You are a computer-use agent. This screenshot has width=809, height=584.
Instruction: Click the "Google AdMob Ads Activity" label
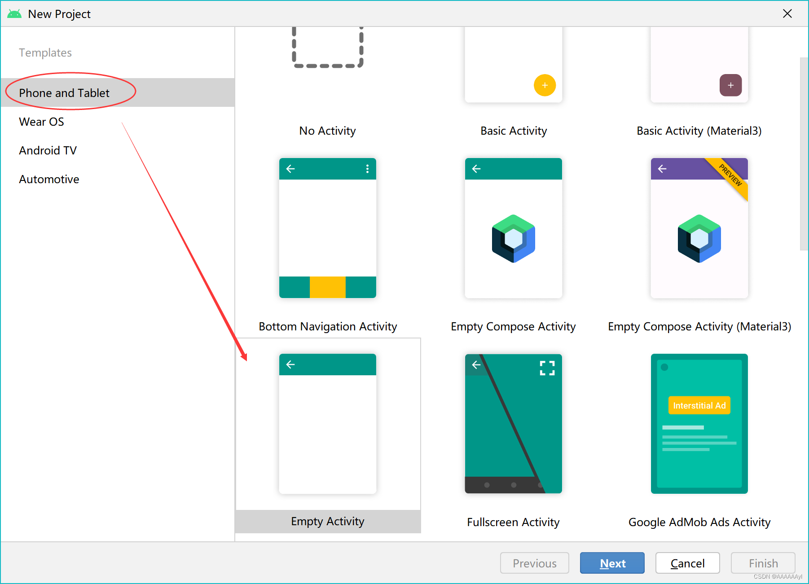[x=699, y=522]
